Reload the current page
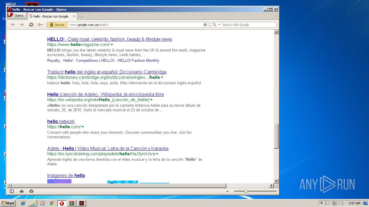The width and height of the screenshot is (369, 207). (x=31, y=25)
